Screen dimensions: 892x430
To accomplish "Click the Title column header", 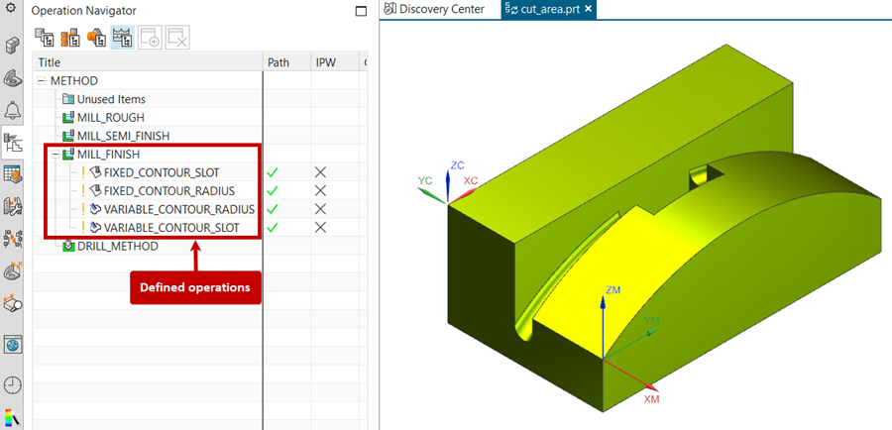I will point(148,62).
